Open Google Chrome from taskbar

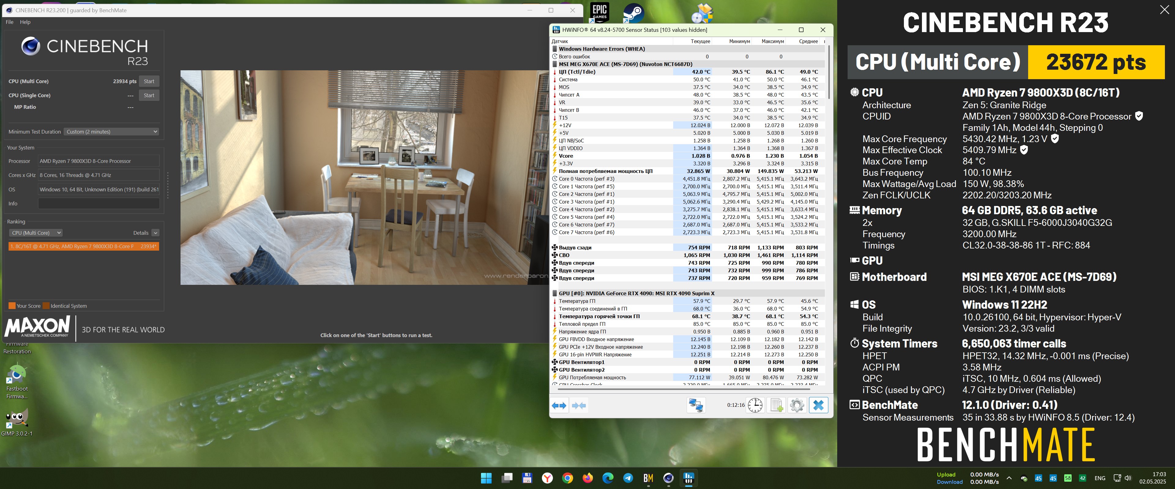tap(567, 478)
